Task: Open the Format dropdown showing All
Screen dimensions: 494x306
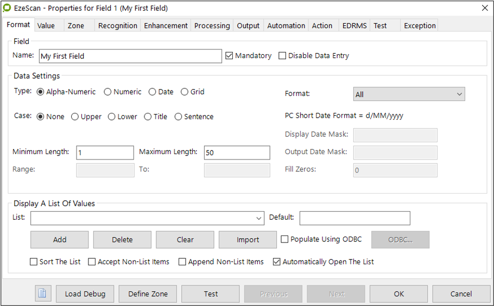Action: pyautogui.click(x=409, y=94)
